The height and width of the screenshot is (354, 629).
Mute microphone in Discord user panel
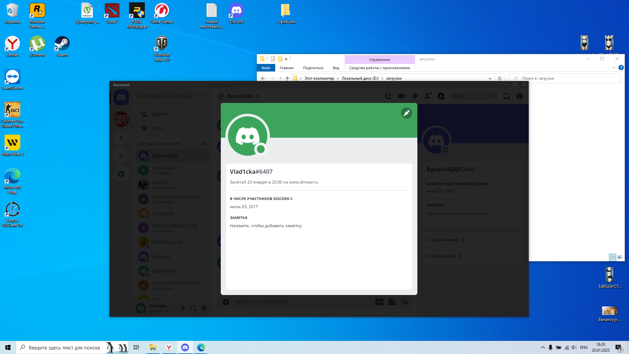pos(183,308)
